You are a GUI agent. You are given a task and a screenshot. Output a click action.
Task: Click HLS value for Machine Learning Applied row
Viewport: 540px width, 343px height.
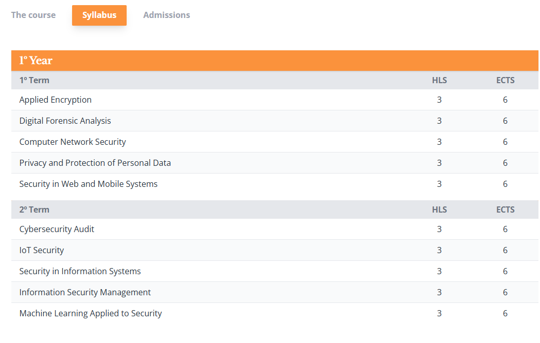[440, 313]
